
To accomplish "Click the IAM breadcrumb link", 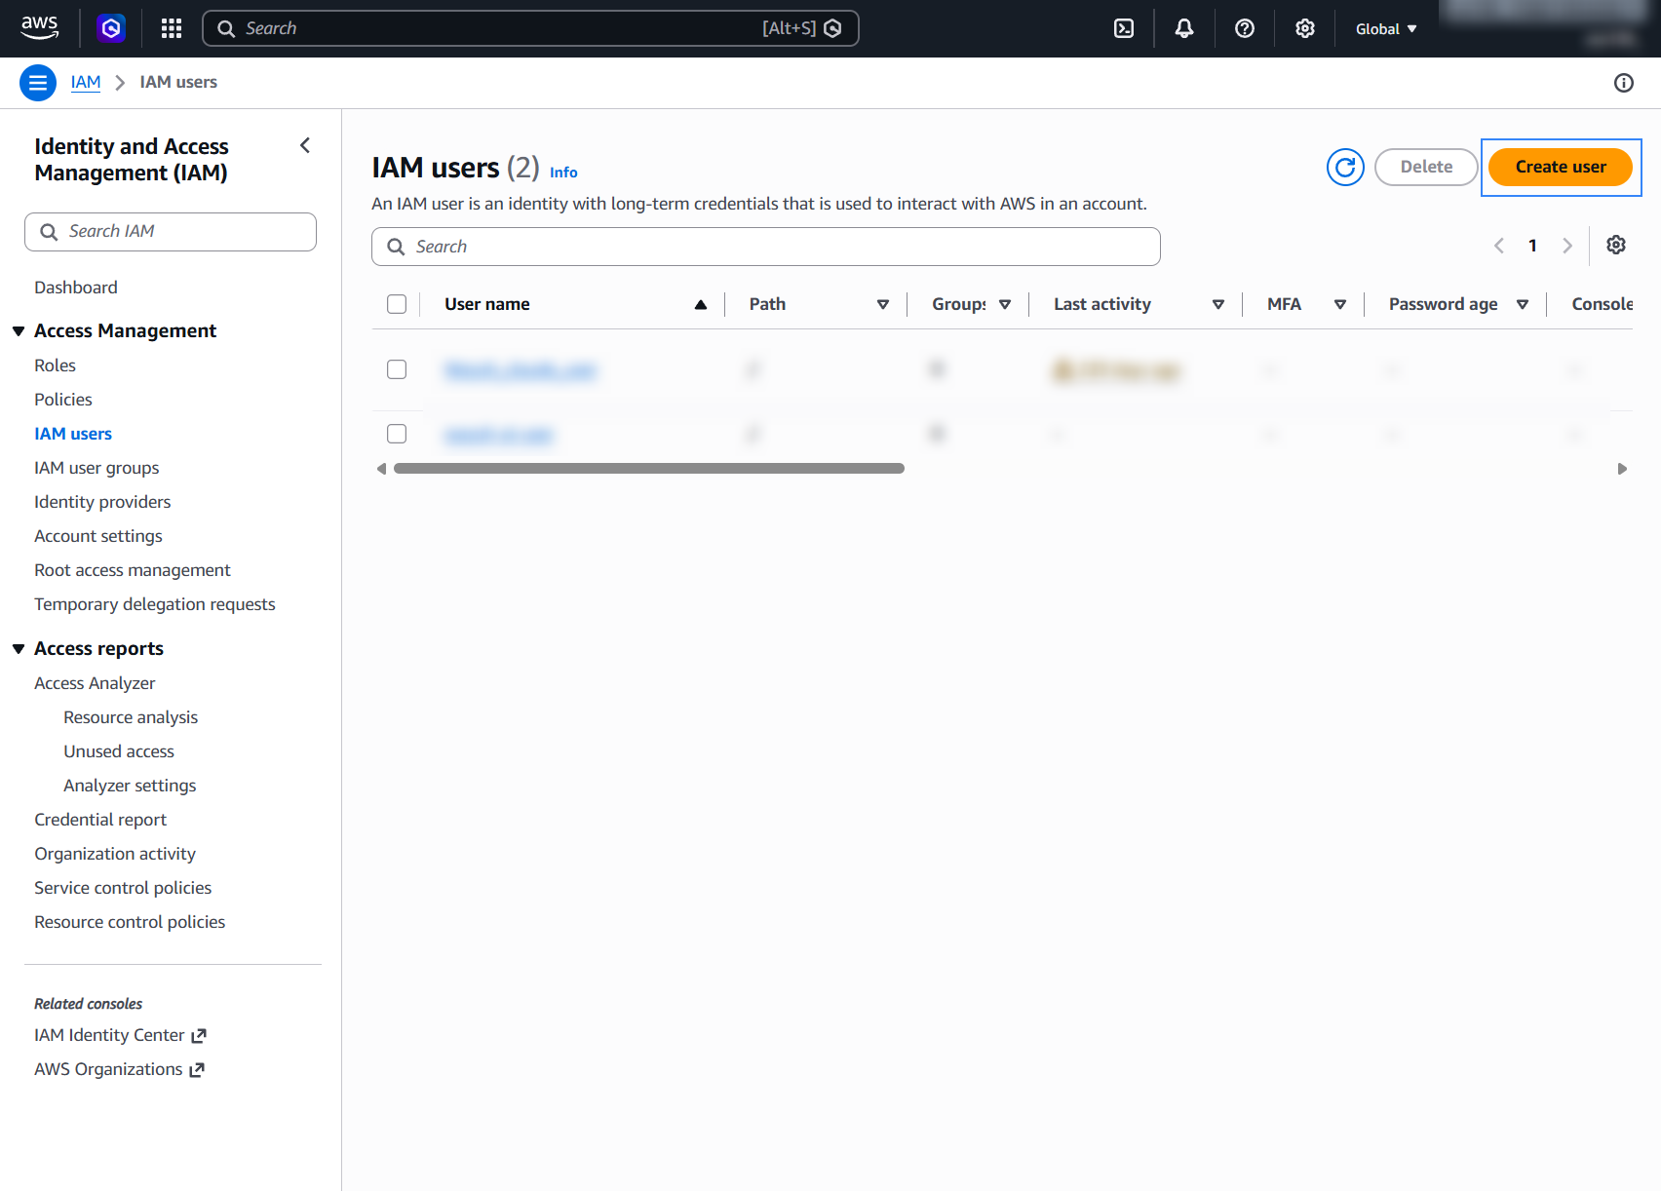I will tap(86, 82).
